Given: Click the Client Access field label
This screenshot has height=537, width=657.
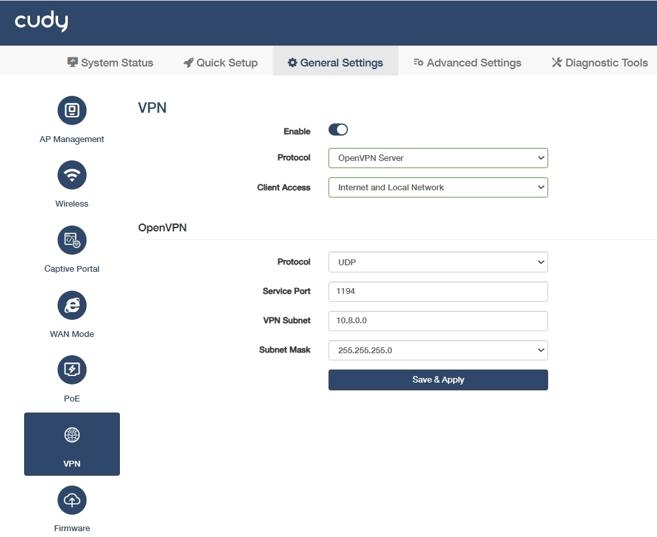Looking at the screenshot, I should [x=284, y=187].
